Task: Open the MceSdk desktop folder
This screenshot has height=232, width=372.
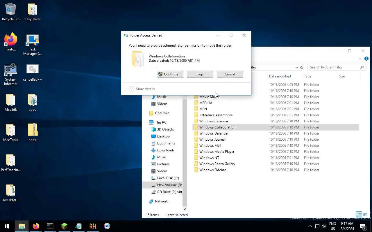Action: [11, 102]
